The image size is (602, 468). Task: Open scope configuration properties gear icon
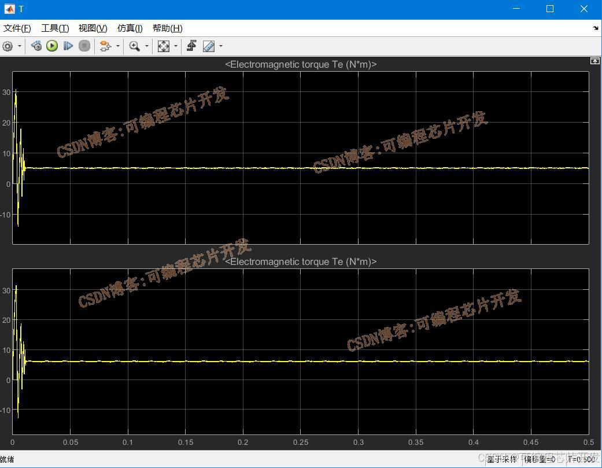pyautogui.click(x=8, y=46)
